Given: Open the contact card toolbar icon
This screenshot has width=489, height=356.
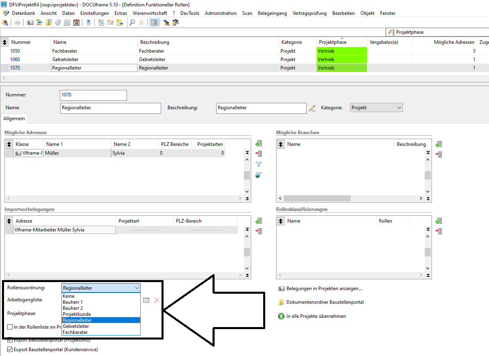Looking at the screenshot, I should pos(30,23).
